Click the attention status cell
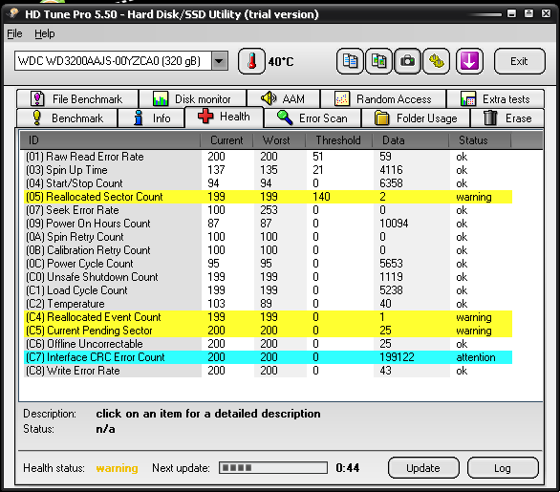The height and width of the screenshot is (492, 560). click(x=476, y=357)
